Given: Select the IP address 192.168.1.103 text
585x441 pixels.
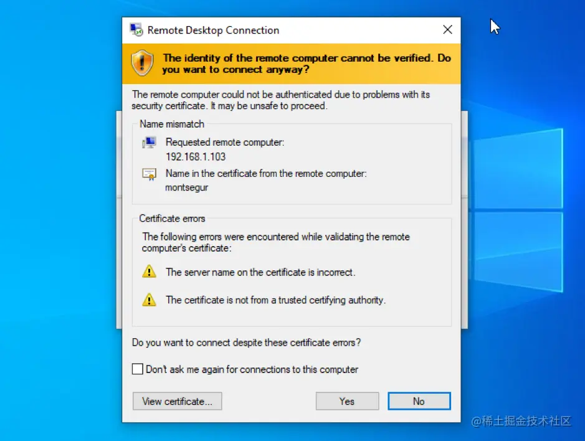Looking at the screenshot, I should 196,157.
